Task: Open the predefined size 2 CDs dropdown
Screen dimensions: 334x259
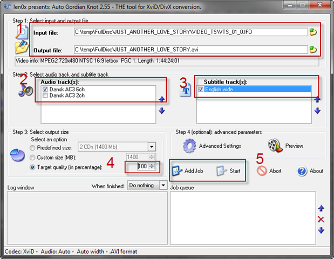Action: (x=152, y=147)
